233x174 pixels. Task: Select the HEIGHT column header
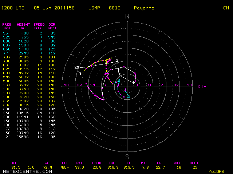(x=23, y=25)
